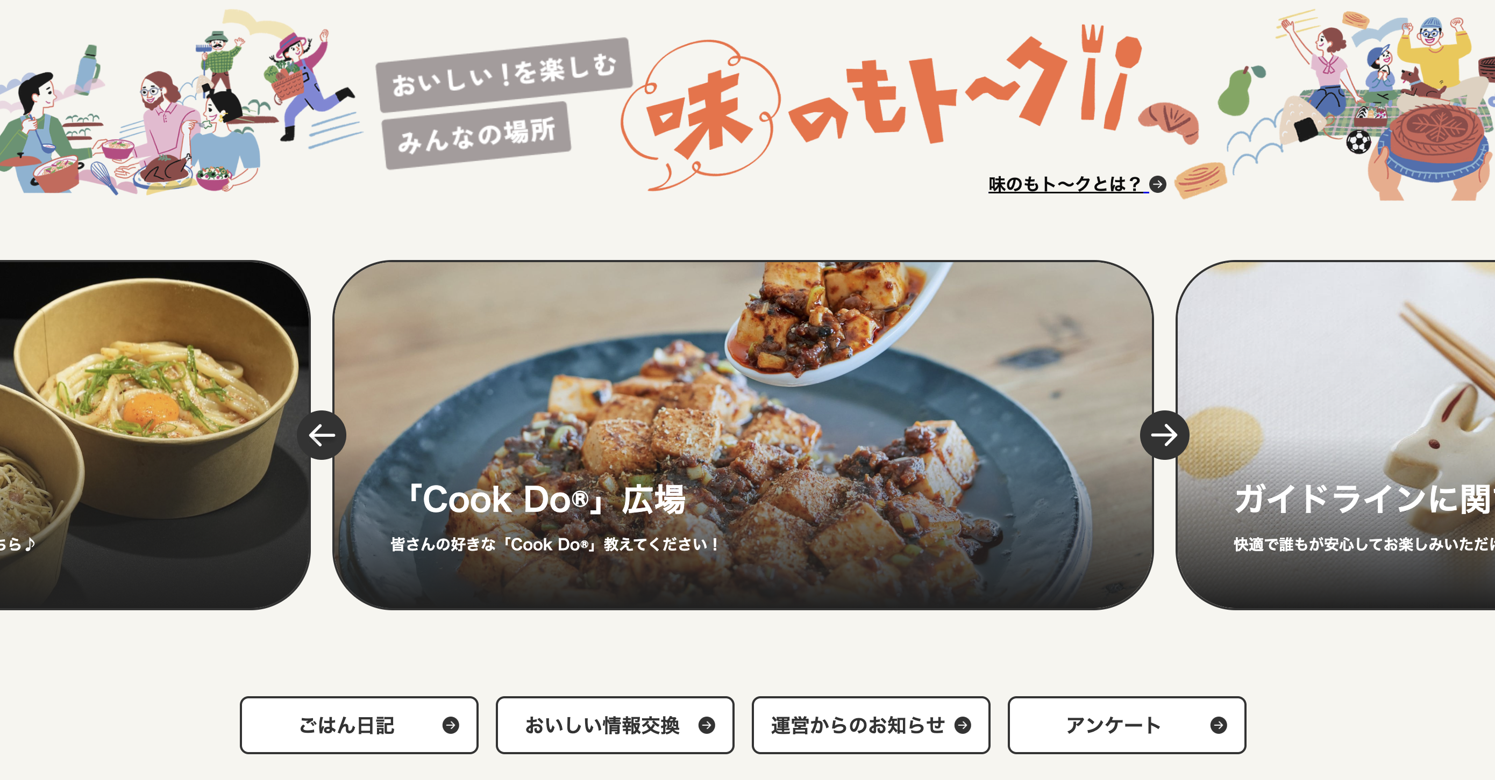Click the おいしい！を楽しむ tagline banner
This screenshot has width=1495, height=780.
[x=504, y=75]
